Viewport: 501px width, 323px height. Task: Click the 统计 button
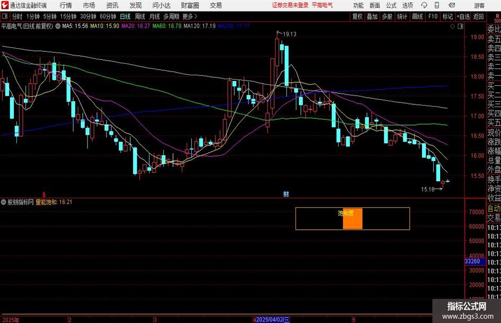point(402,16)
